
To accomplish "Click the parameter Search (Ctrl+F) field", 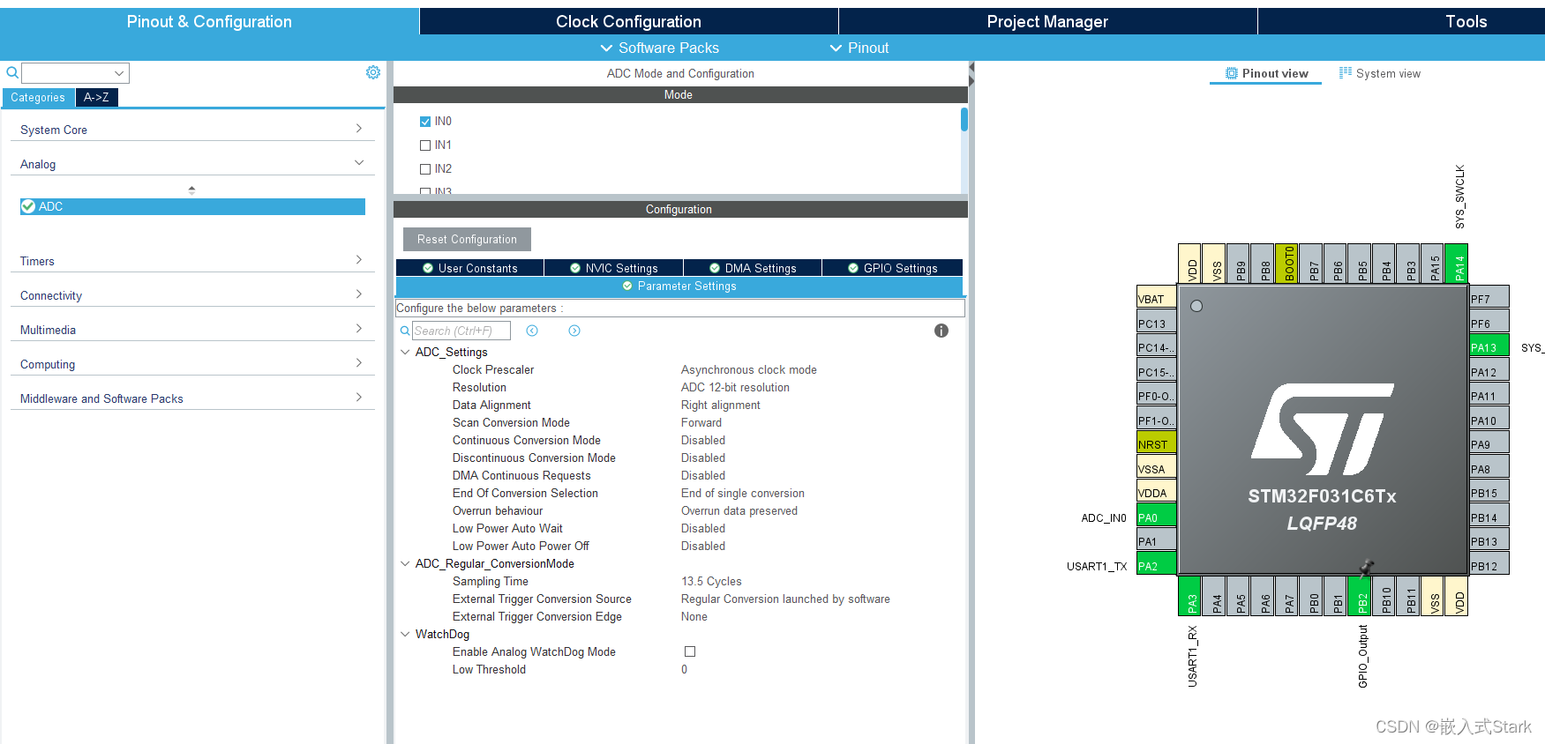I will (x=461, y=331).
